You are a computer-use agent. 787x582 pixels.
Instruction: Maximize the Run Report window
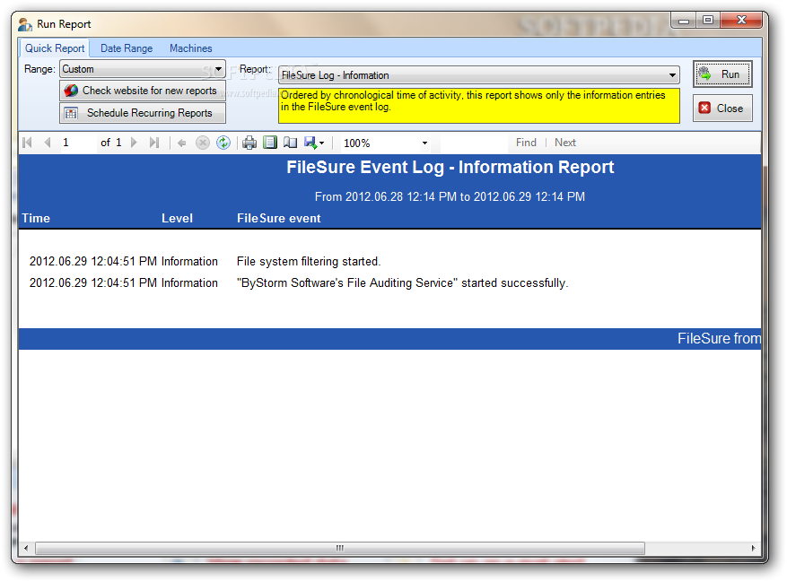pyautogui.click(x=708, y=20)
